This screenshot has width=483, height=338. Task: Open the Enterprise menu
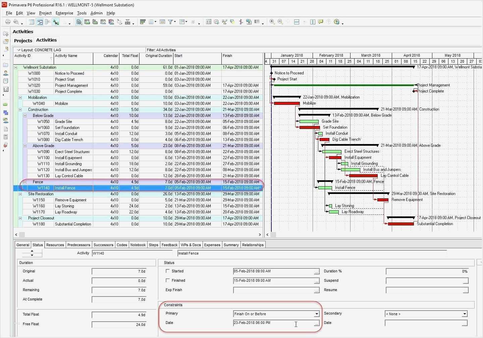(x=64, y=13)
